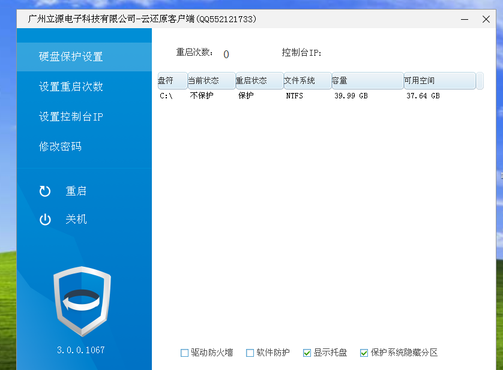Click the 重启 restart button label
The width and height of the screenshot is (503, 370).
point(76,191)
